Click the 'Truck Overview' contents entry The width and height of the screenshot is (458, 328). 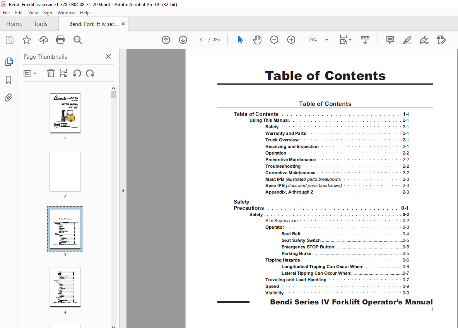click(x=282, y=140)
